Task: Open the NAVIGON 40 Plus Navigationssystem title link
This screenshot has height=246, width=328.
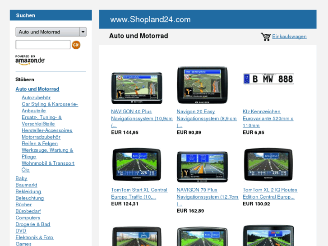Action: (142, 119)
